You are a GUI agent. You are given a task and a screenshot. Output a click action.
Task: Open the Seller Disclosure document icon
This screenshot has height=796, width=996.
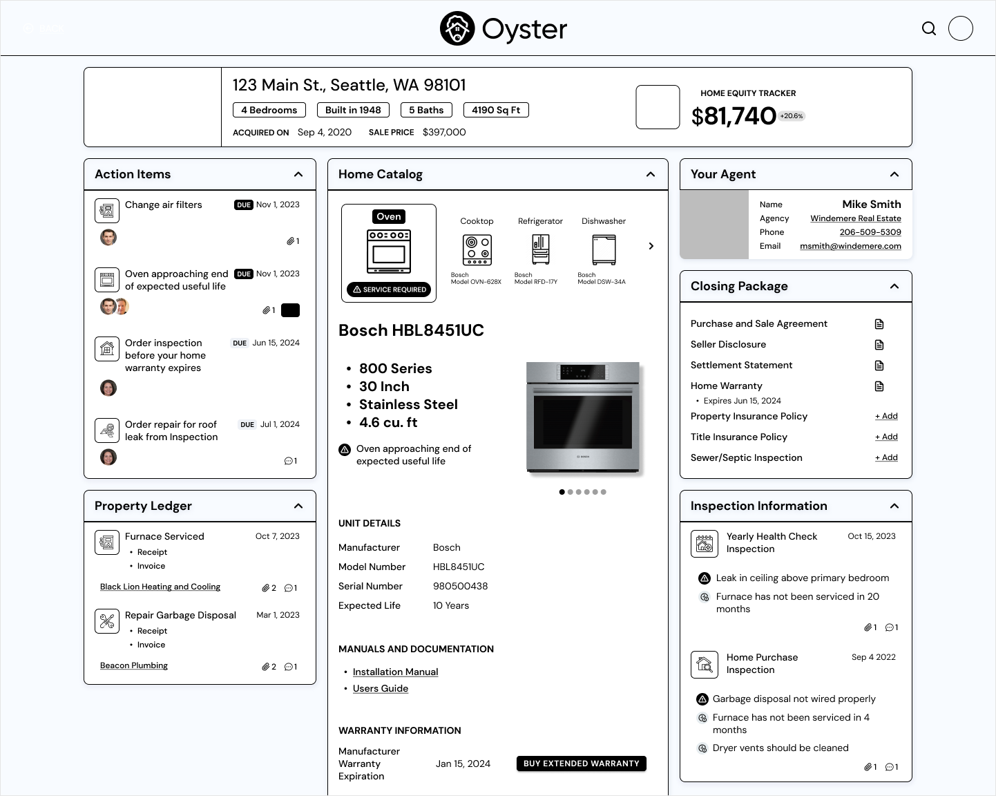click(879, 345)
